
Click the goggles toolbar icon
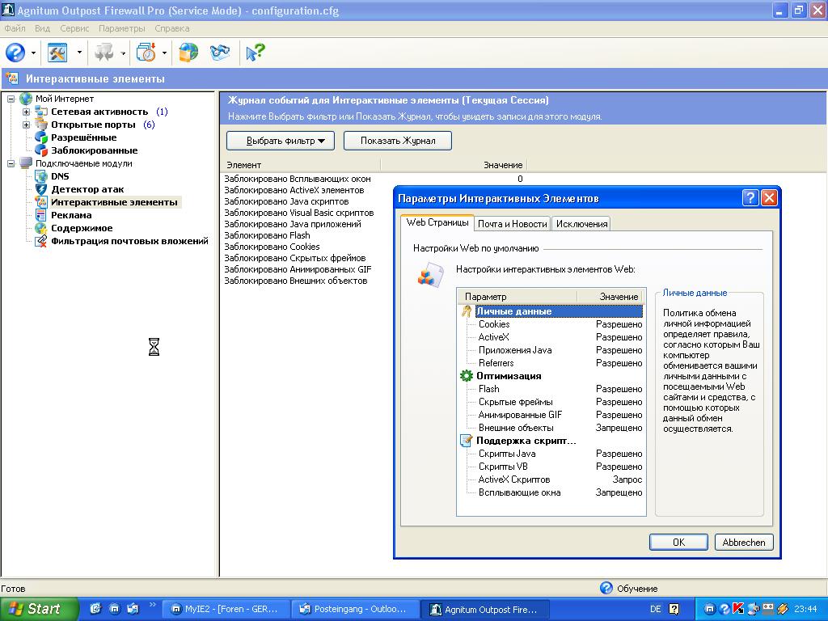(x=220, y=53)
